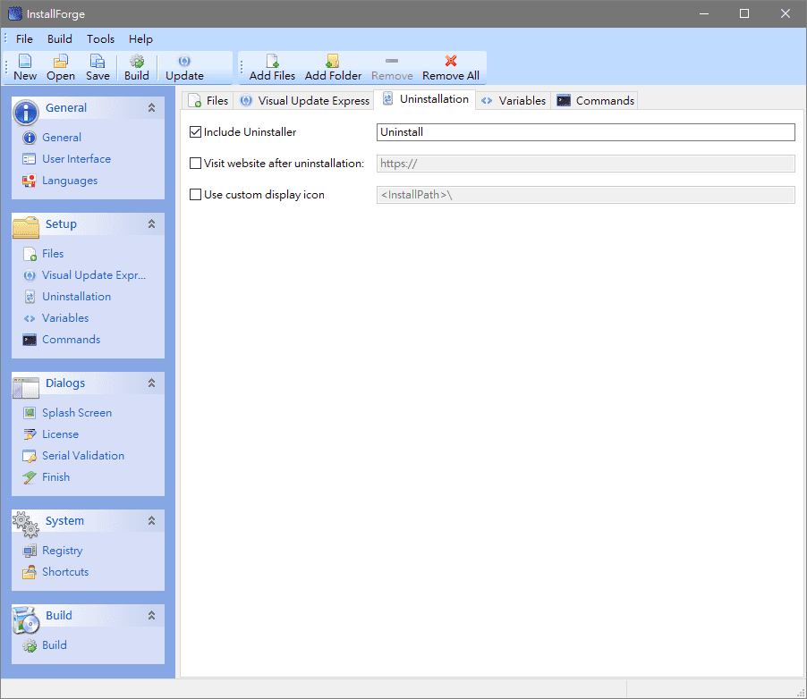Enable Visit website after uninstallation checkbox
The width and height of the screenshot is (807, 699).
pos(195,164)
